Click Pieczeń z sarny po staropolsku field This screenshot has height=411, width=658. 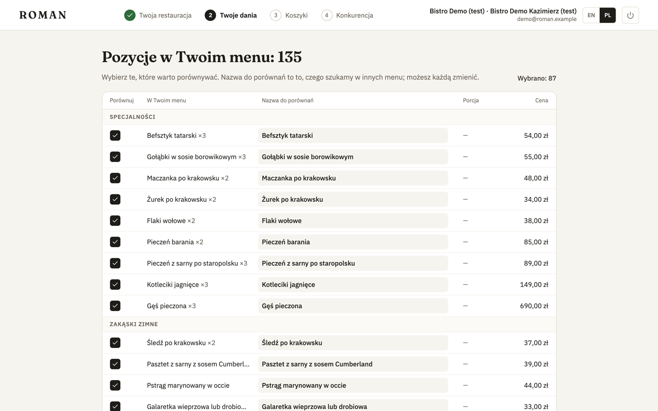pos(353,263)
